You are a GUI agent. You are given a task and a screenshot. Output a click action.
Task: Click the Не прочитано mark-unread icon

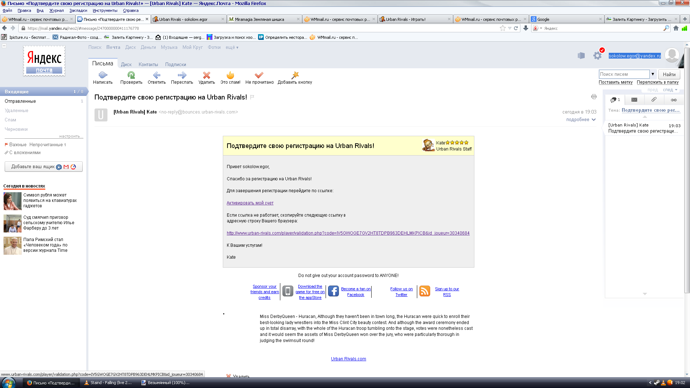[259, 75]
